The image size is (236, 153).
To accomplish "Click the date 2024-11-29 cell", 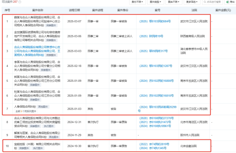I will 75,135.
